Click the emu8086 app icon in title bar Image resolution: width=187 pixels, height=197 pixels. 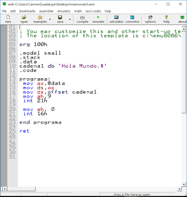pyautogui.click(x=4, y=4)
